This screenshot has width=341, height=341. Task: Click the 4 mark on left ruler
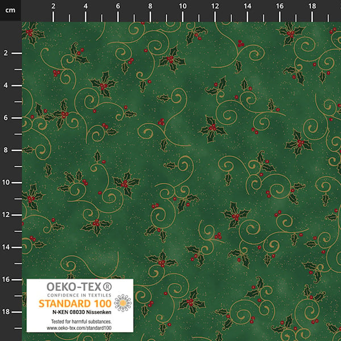[6, 85]
